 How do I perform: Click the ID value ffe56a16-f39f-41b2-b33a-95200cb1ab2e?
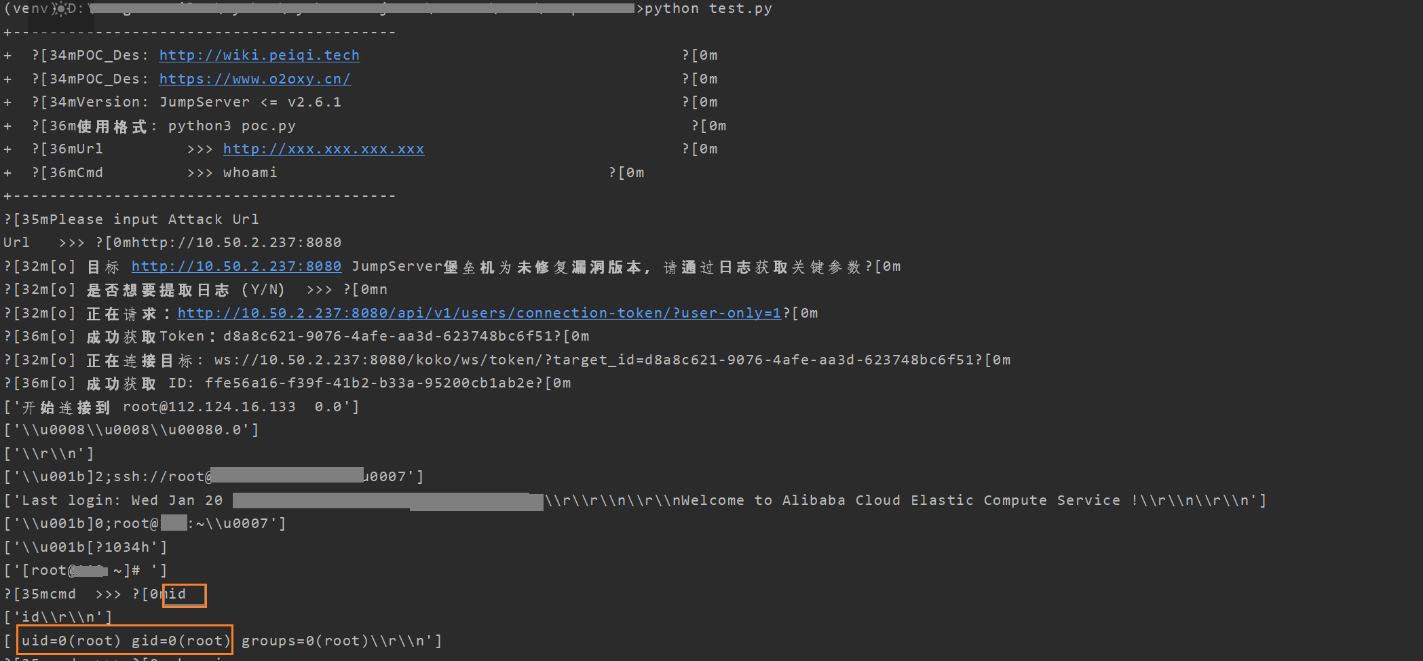369,383
